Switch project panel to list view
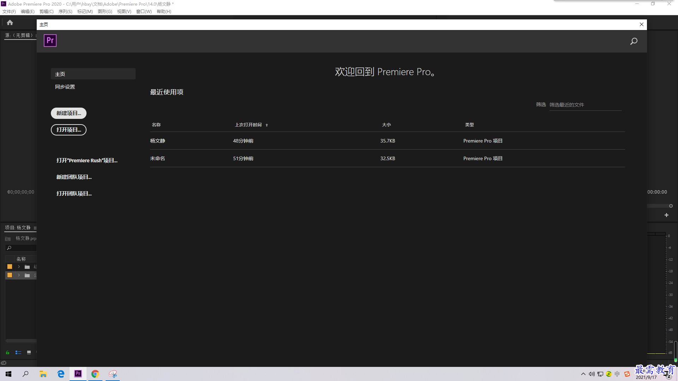This screenshot has height=381, width=678. coord(18,352)
